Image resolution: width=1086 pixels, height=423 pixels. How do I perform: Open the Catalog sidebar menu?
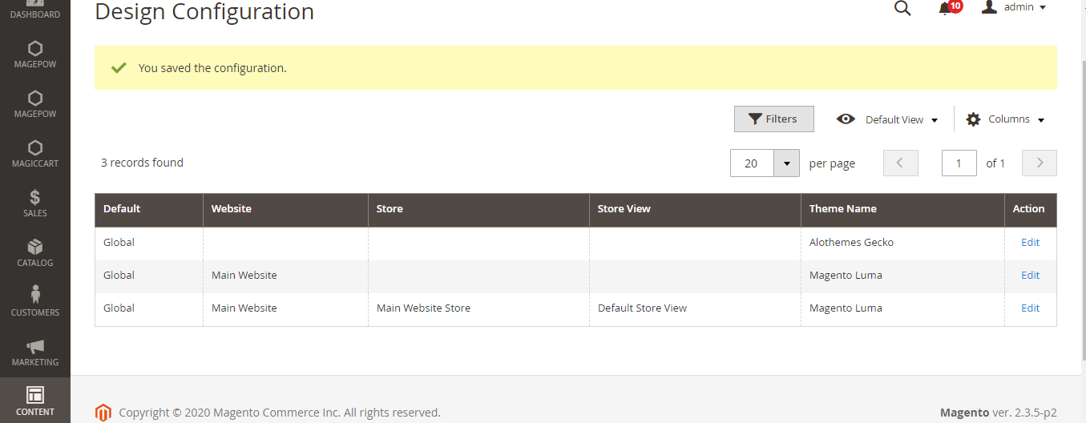coord(34,252)
